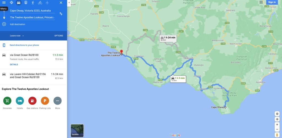The image size is (282, 138).
Task: Click the Sign in button
Action: tap(272, 2)
